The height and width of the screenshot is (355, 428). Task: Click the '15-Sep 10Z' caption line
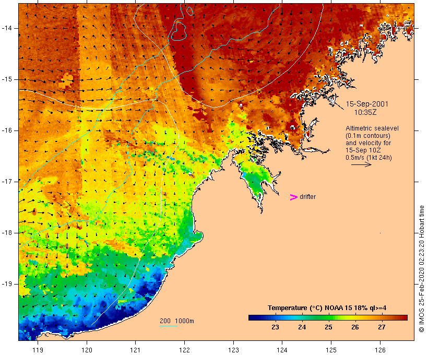point(363,150)
